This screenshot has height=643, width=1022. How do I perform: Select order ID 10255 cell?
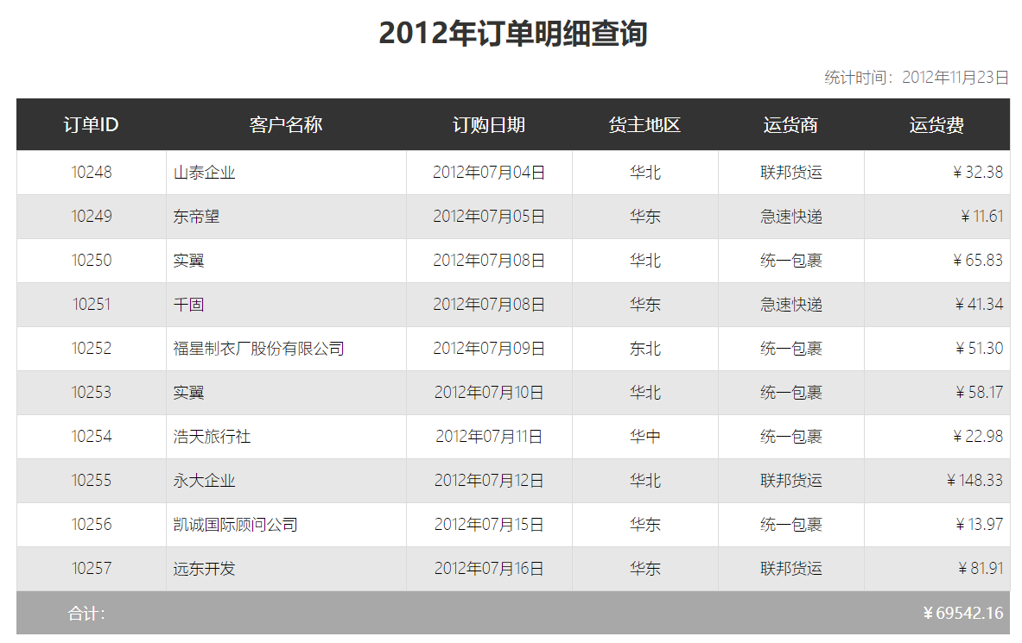[x=92, y=480]
